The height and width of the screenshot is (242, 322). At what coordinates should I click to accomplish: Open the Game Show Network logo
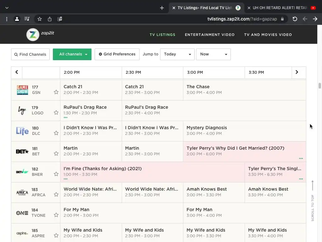click(22, 90)
